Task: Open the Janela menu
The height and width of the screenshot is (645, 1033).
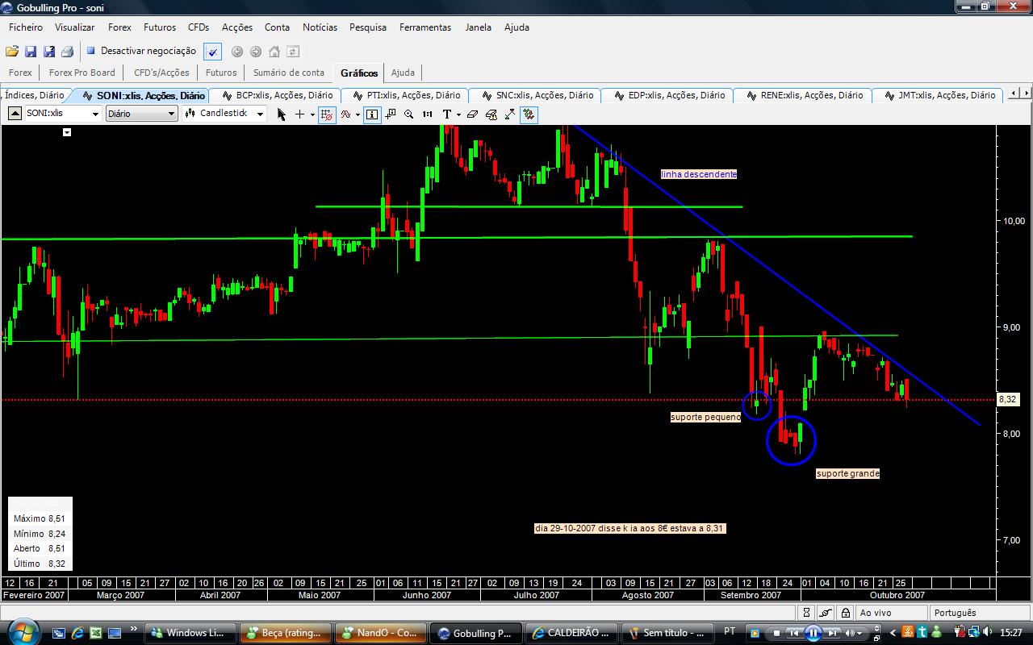Action: pyautogui.click(x=478, y=27)
